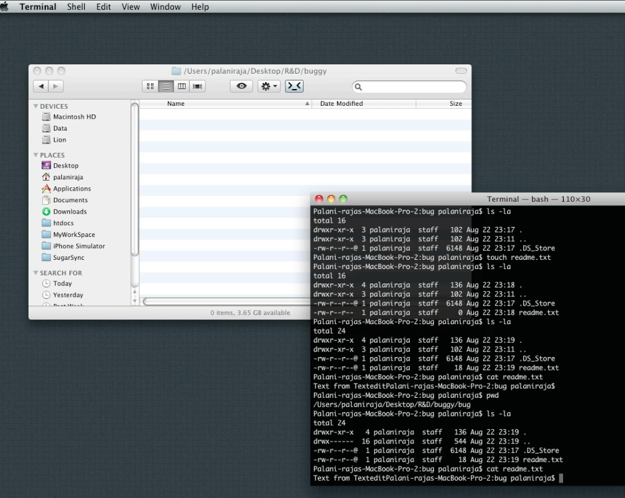Sort by Date Modified column header
Screen dimensions: 625x498
click(x=364, y=103)
